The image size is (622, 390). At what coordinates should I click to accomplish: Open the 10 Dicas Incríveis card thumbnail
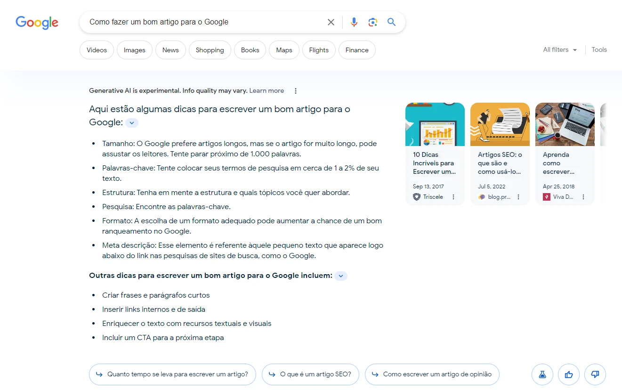(x=435, y=124)
